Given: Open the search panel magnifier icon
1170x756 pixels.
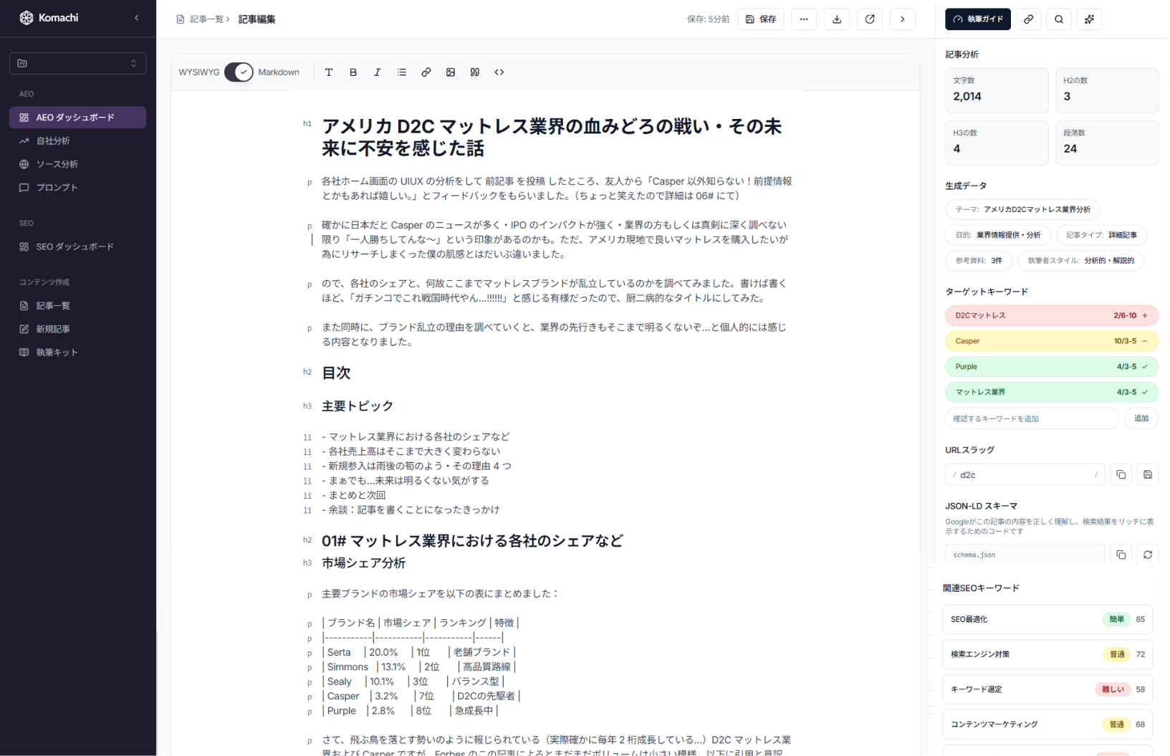Looking at the screenshot, I should [x=1059, y=19].
